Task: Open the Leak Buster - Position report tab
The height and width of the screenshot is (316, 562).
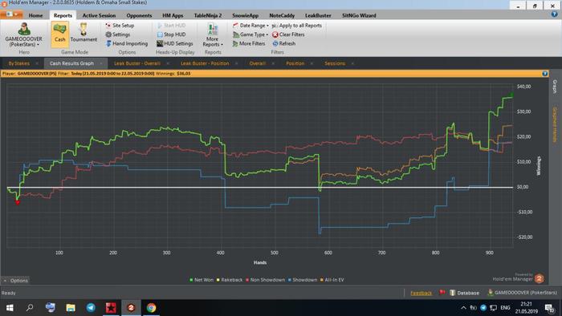Action: (205, 63)
